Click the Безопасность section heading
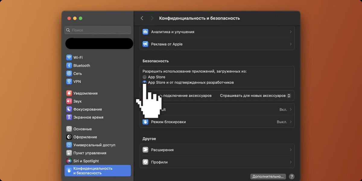The width and height of the screenshot is (362, 181). pos(155,61)
